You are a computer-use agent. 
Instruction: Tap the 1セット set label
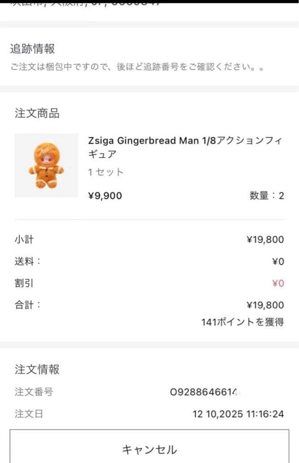(x=105, y=172)
